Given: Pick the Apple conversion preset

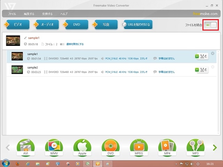Looking at the screenshot, I should pos(82,147).
